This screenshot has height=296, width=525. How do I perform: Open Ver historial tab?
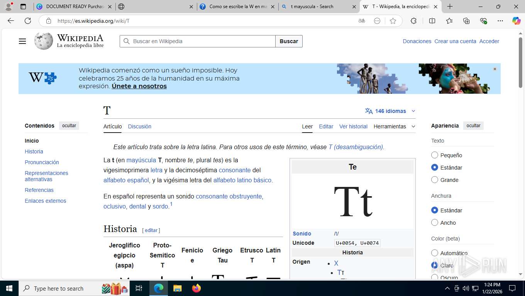pos(353,126)
